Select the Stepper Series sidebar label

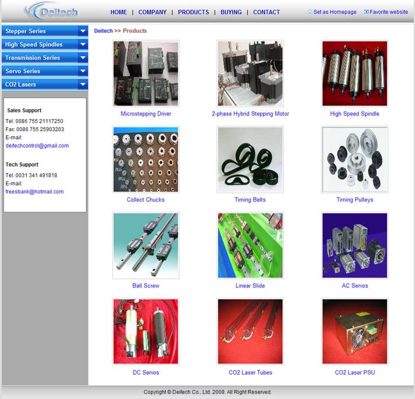(25, 31)
